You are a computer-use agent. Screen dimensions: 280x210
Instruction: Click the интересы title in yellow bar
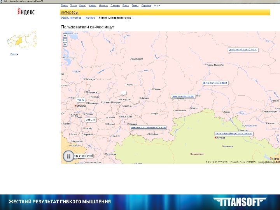coord(70,12)
